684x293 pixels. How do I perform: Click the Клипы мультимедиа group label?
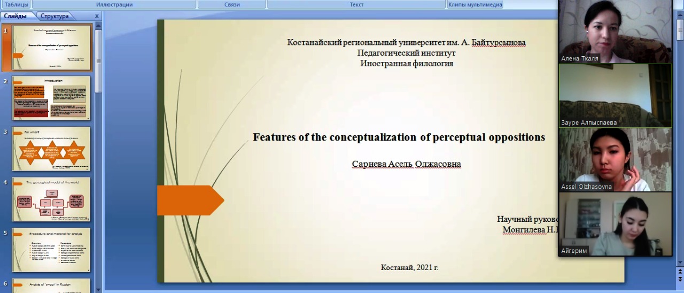tap(476, 4)
